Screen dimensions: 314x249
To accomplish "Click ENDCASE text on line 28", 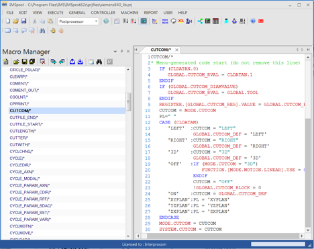I will tap(169, 217).
